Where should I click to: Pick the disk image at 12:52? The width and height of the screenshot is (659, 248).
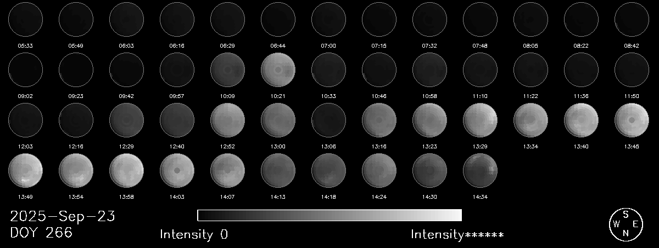tap(227, 120)
